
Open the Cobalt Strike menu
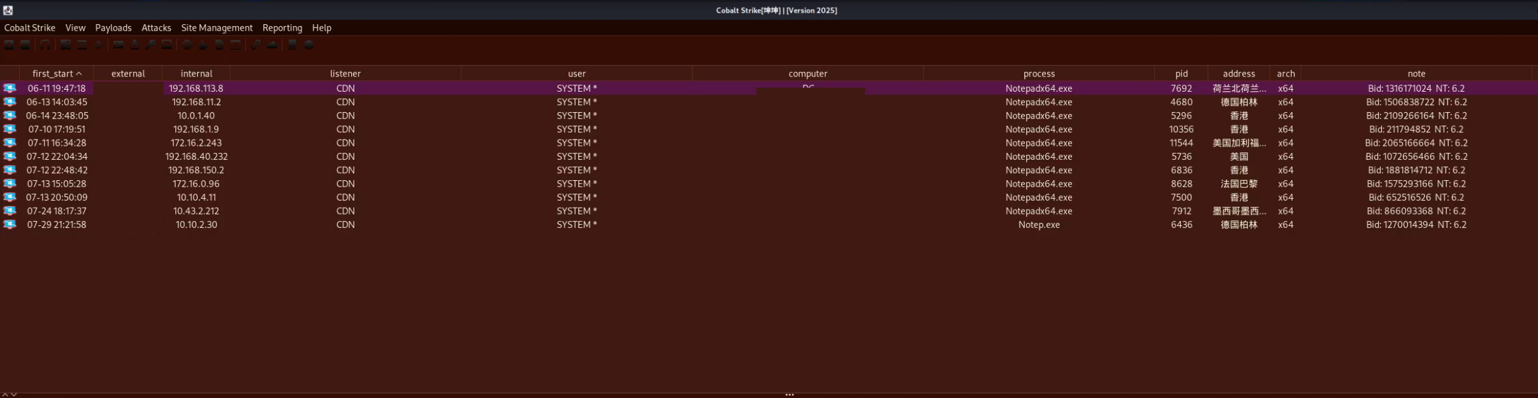pyautogui.click(x=30, y=28)
